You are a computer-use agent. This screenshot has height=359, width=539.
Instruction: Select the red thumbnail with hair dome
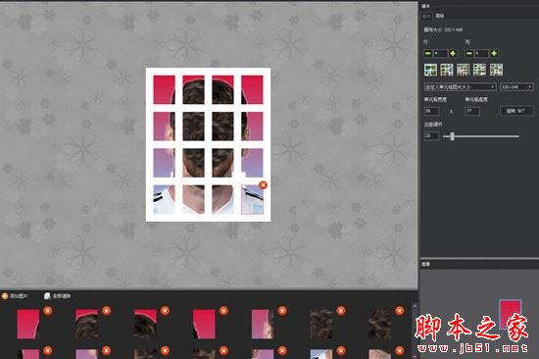[86, 324]
